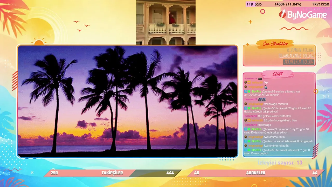Select the JULIANSALVAR3Z FOLLOW event

pyautogui.click(x=296, y=56)
